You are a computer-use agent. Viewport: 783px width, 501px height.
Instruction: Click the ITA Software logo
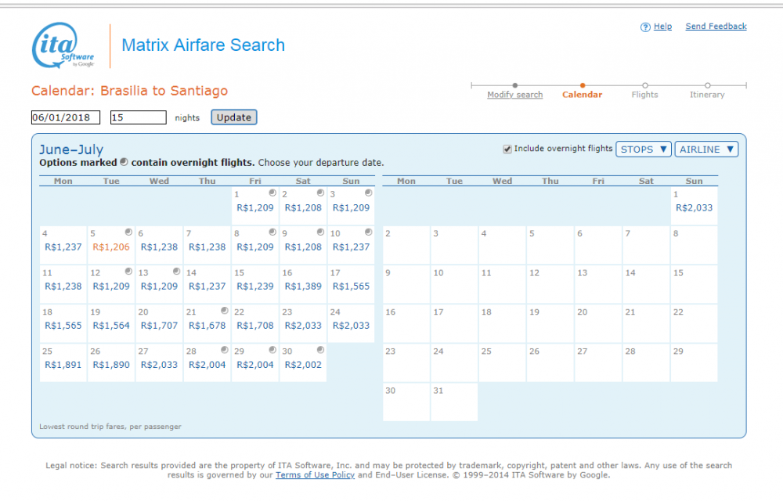(64, 45)
